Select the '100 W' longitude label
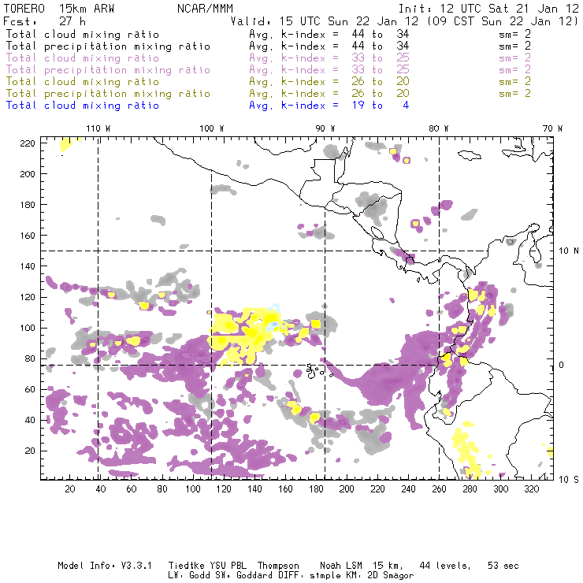583x583 pixels. click(212, 128)
